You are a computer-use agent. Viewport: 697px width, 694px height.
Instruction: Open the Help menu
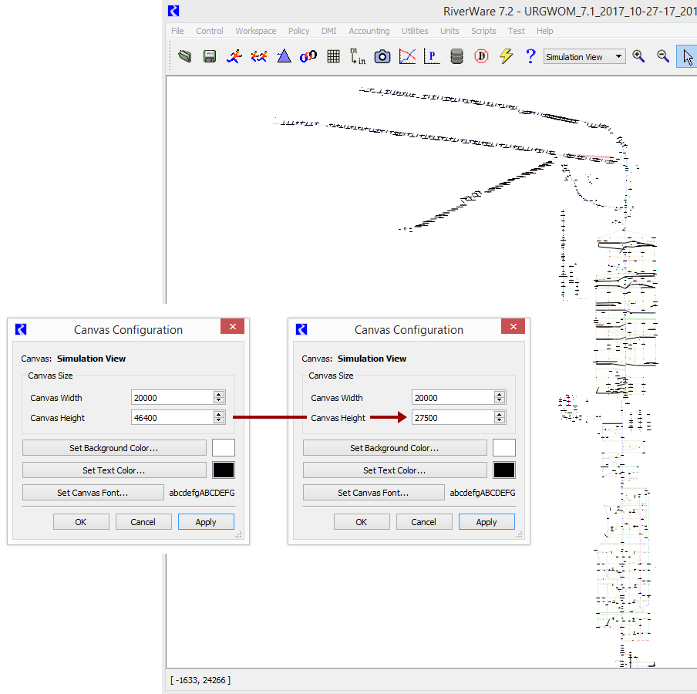click(544, 31)
